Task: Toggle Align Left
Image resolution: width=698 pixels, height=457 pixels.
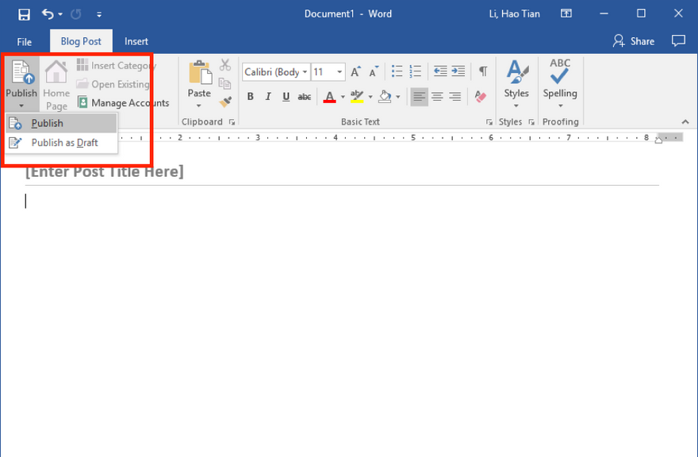Action: click(419, 97)
